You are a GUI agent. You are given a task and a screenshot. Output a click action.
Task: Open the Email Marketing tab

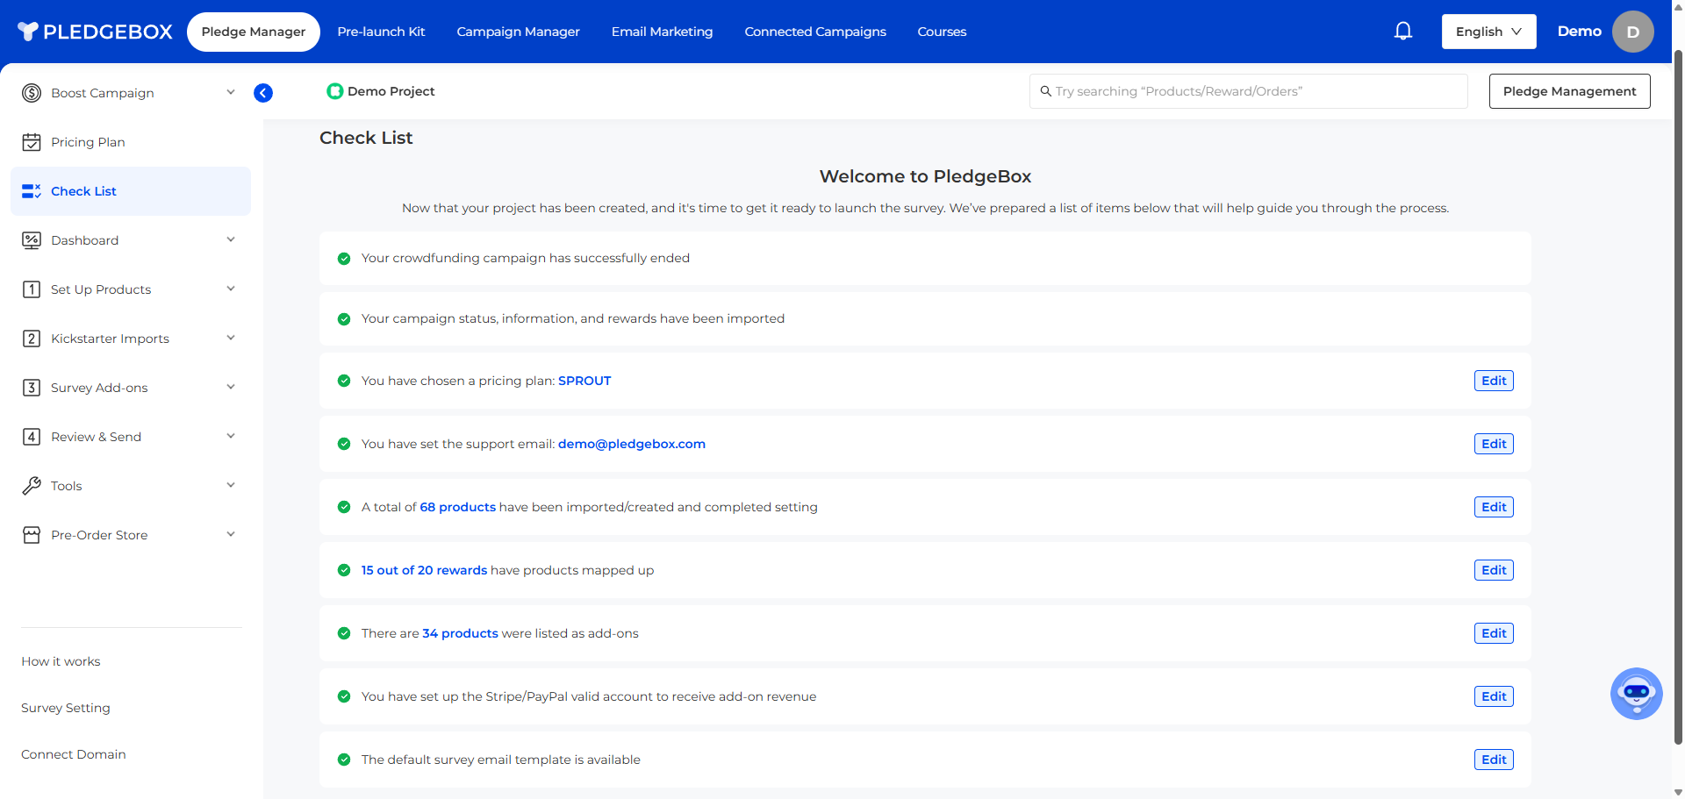pyautogui.click(x=662, y=32)
